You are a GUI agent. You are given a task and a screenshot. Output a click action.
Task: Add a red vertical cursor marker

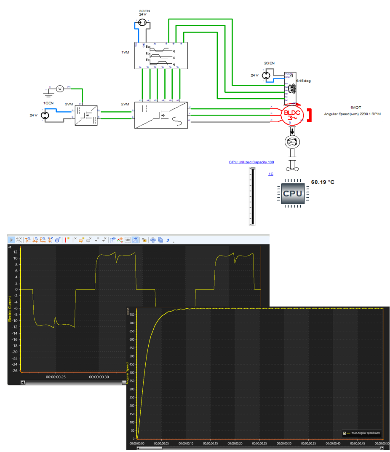pyautogui.click(x=67, y=239)
